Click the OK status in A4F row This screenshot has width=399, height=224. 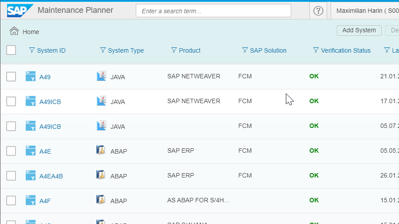(x=314, y=200)
